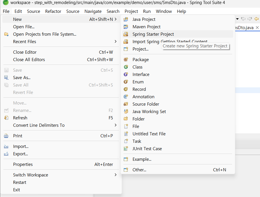Open the Window menu

164,11
